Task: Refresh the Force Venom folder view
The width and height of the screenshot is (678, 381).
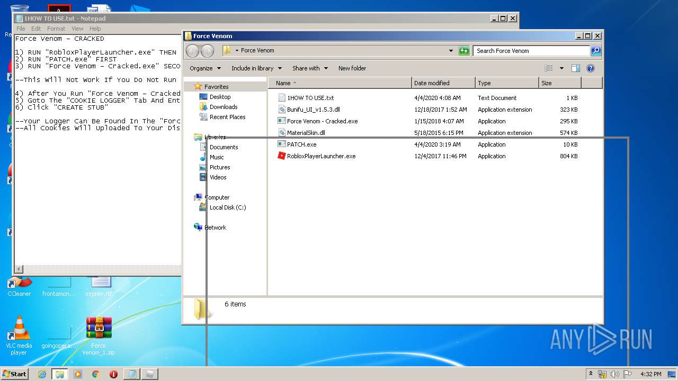Action: [x=464, y=51]
